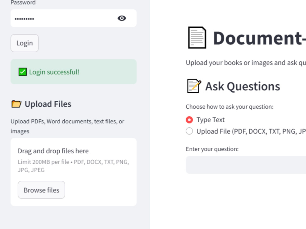
Task: Click the Login button
Action: 24,43
